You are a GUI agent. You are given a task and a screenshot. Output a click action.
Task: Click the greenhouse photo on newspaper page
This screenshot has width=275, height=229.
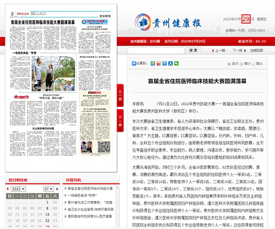click(54, 74)
